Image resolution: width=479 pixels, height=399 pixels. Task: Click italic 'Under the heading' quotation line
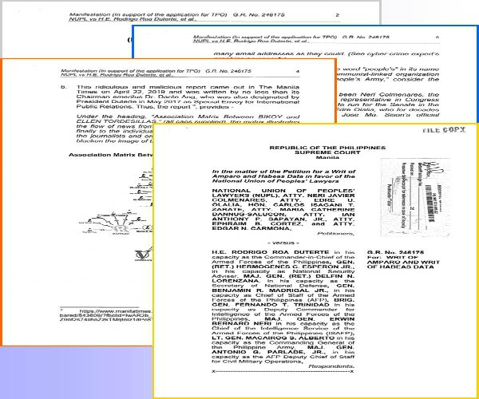point(188,117)
